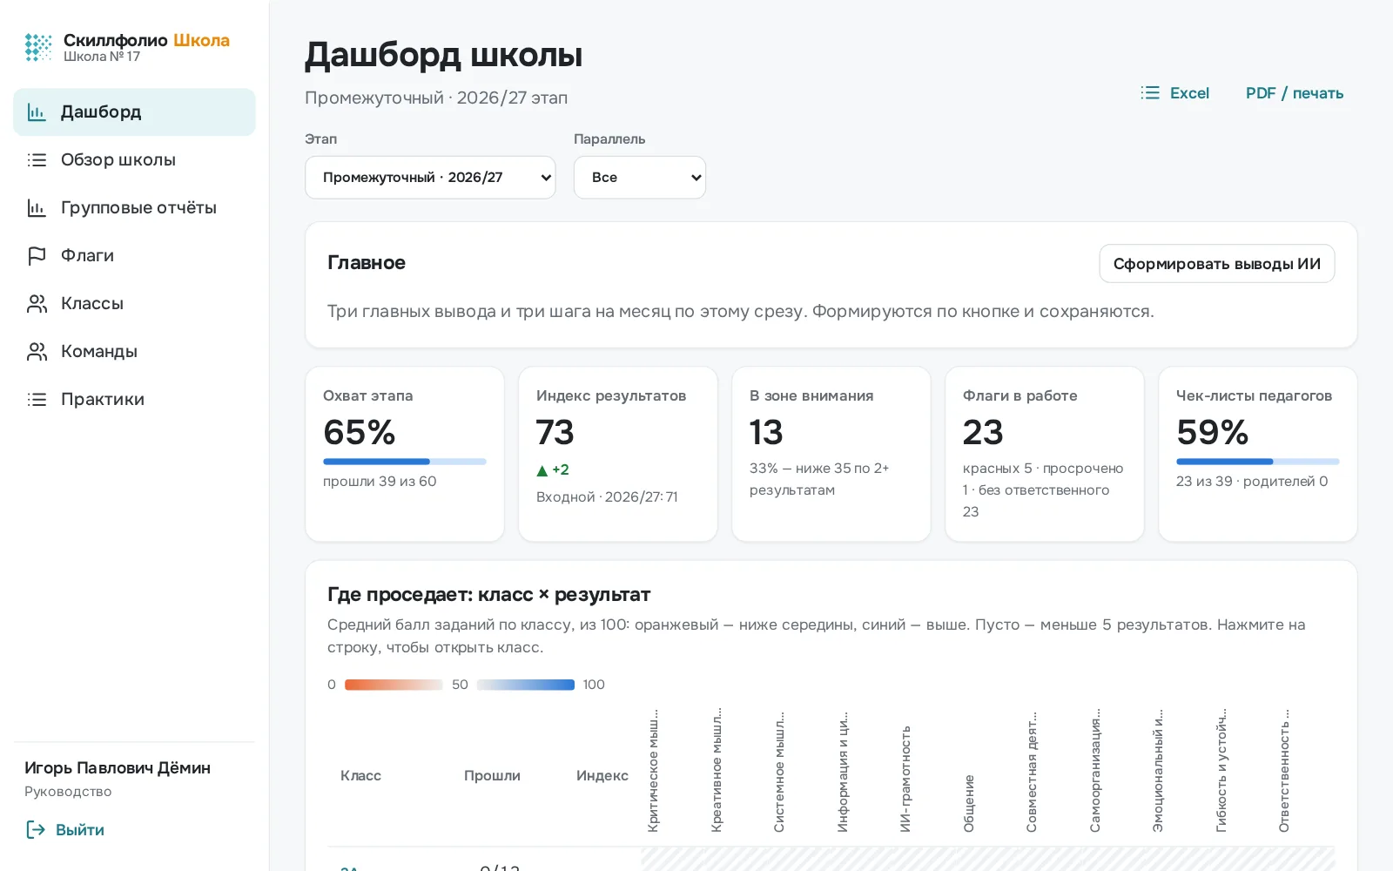Open the Дашборд menu item

[134, 111]
